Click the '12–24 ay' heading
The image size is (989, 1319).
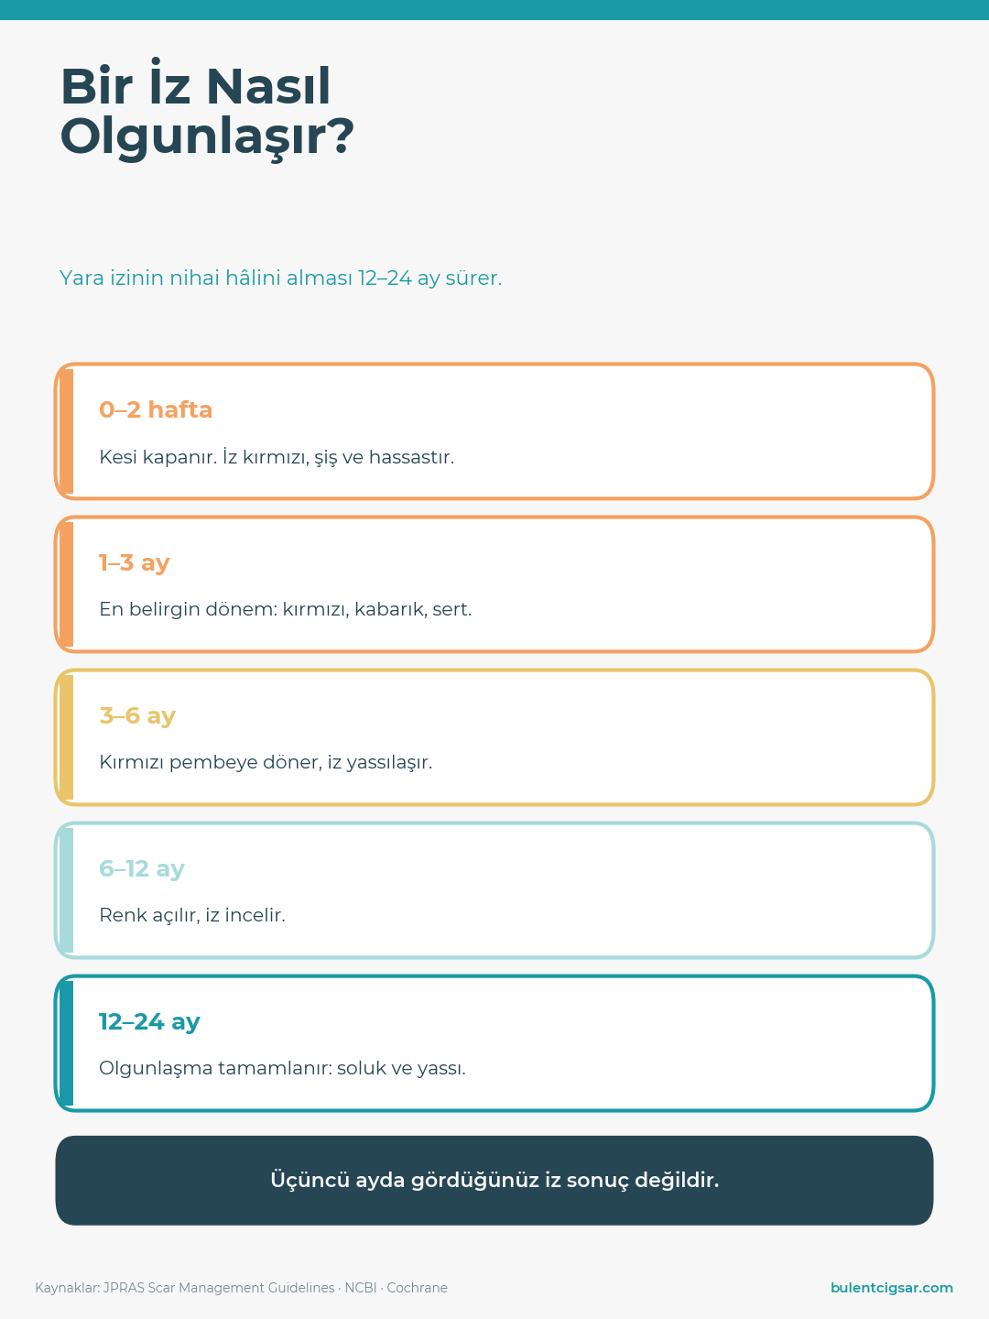pos(149,1021)
